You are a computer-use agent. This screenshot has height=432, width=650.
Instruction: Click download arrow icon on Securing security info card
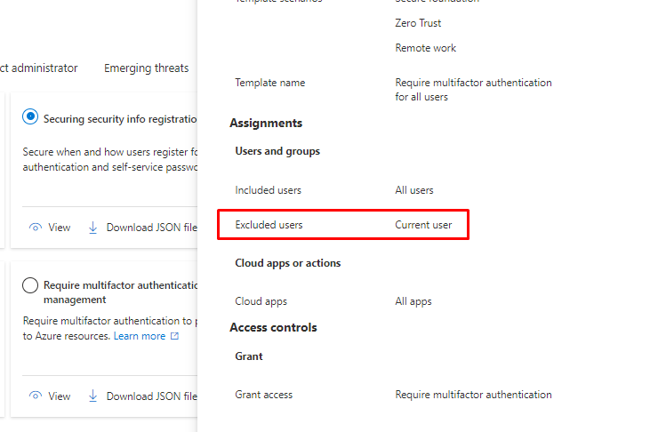point(93,228)
